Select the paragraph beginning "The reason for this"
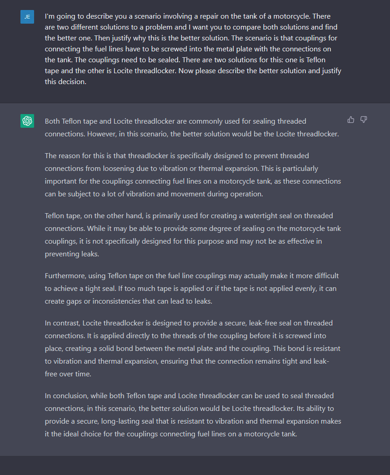This screenshot has width=390, height=475. (x=193, y=175)
